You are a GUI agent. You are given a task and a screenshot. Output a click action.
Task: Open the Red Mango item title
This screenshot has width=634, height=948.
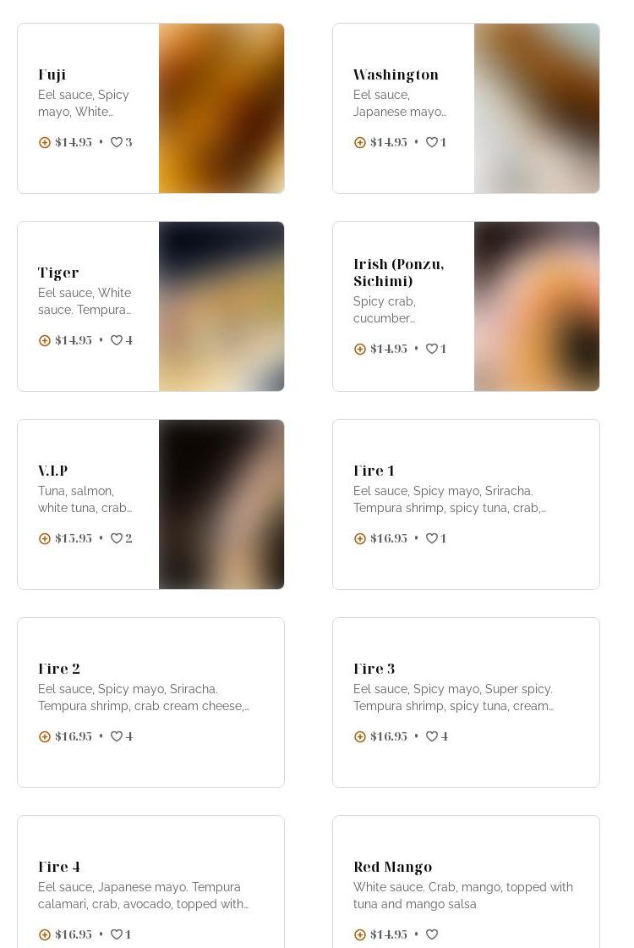click(x=392, y=867)
